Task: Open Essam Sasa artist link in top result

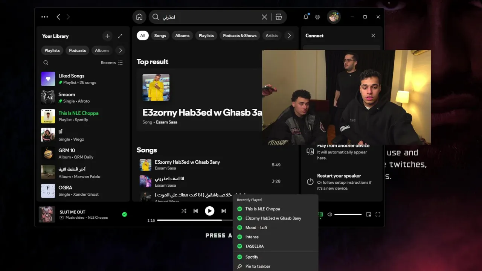Action: coord(166,122)
